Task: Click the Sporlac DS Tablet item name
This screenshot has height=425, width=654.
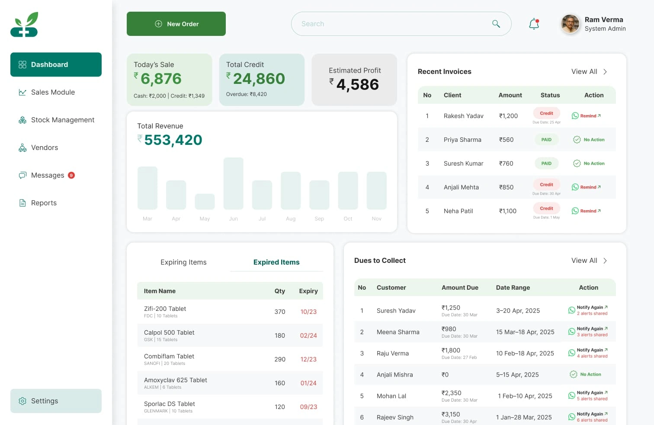Action: (170, 404)
